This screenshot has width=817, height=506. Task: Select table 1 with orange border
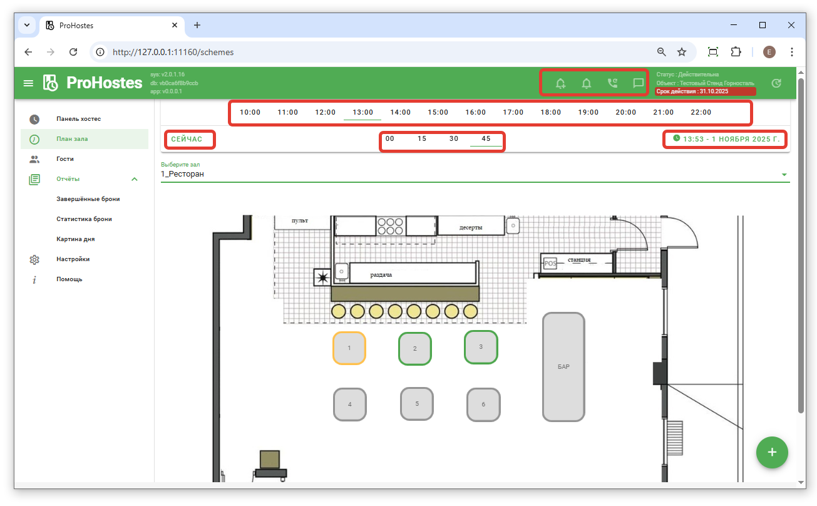coord(349,348)
